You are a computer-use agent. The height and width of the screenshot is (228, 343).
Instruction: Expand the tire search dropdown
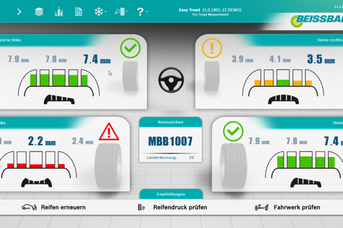click(121, 11)
